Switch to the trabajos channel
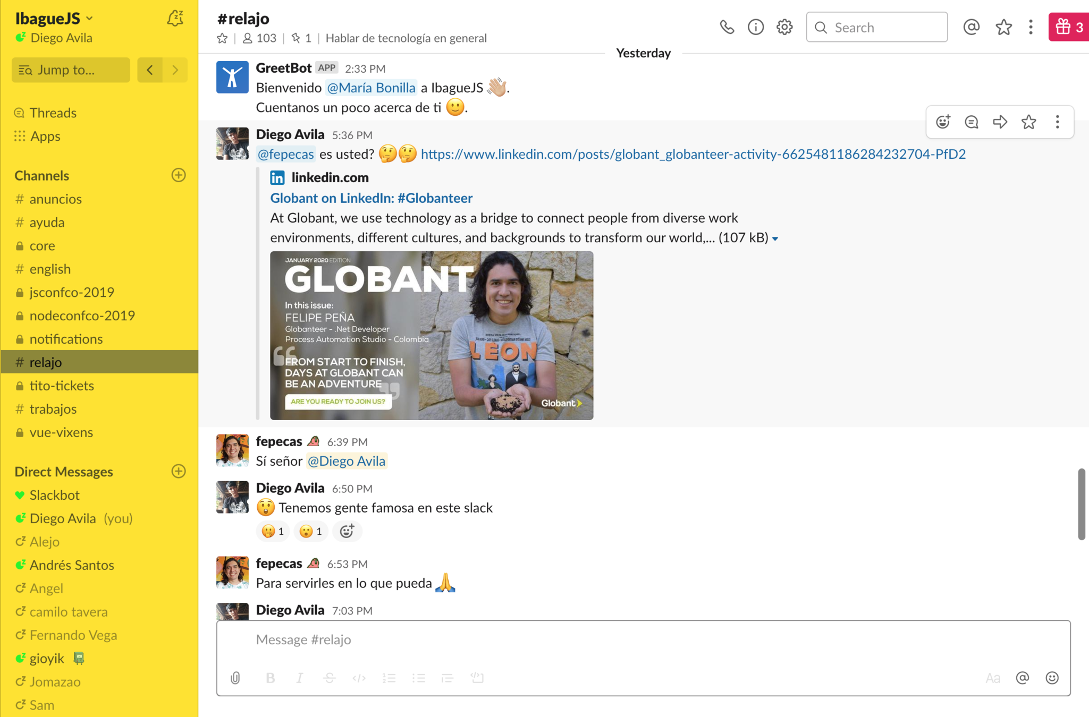This screenshot has width=1089, height=717. coord(53,409)
